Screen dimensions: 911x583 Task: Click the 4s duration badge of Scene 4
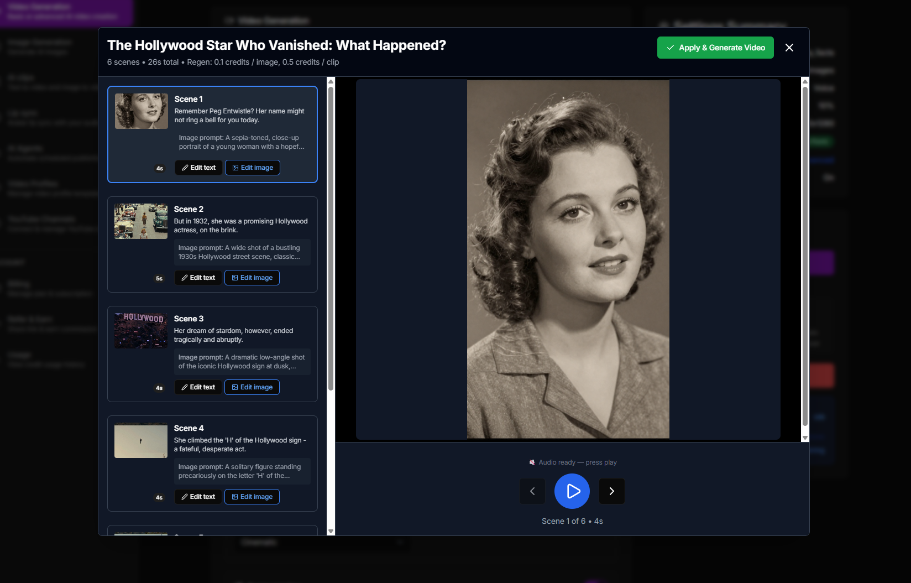[159, 497]
